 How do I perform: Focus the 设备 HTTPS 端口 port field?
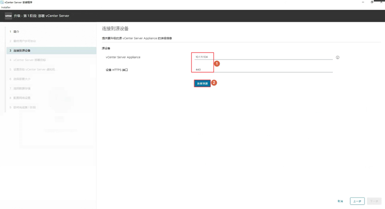[263, 70]
